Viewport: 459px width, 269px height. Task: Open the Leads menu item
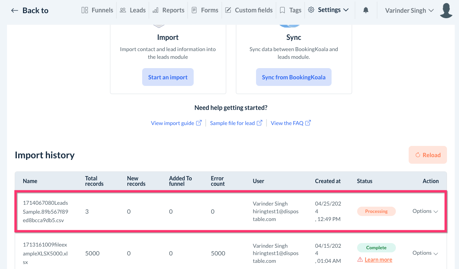click(133, 10)
